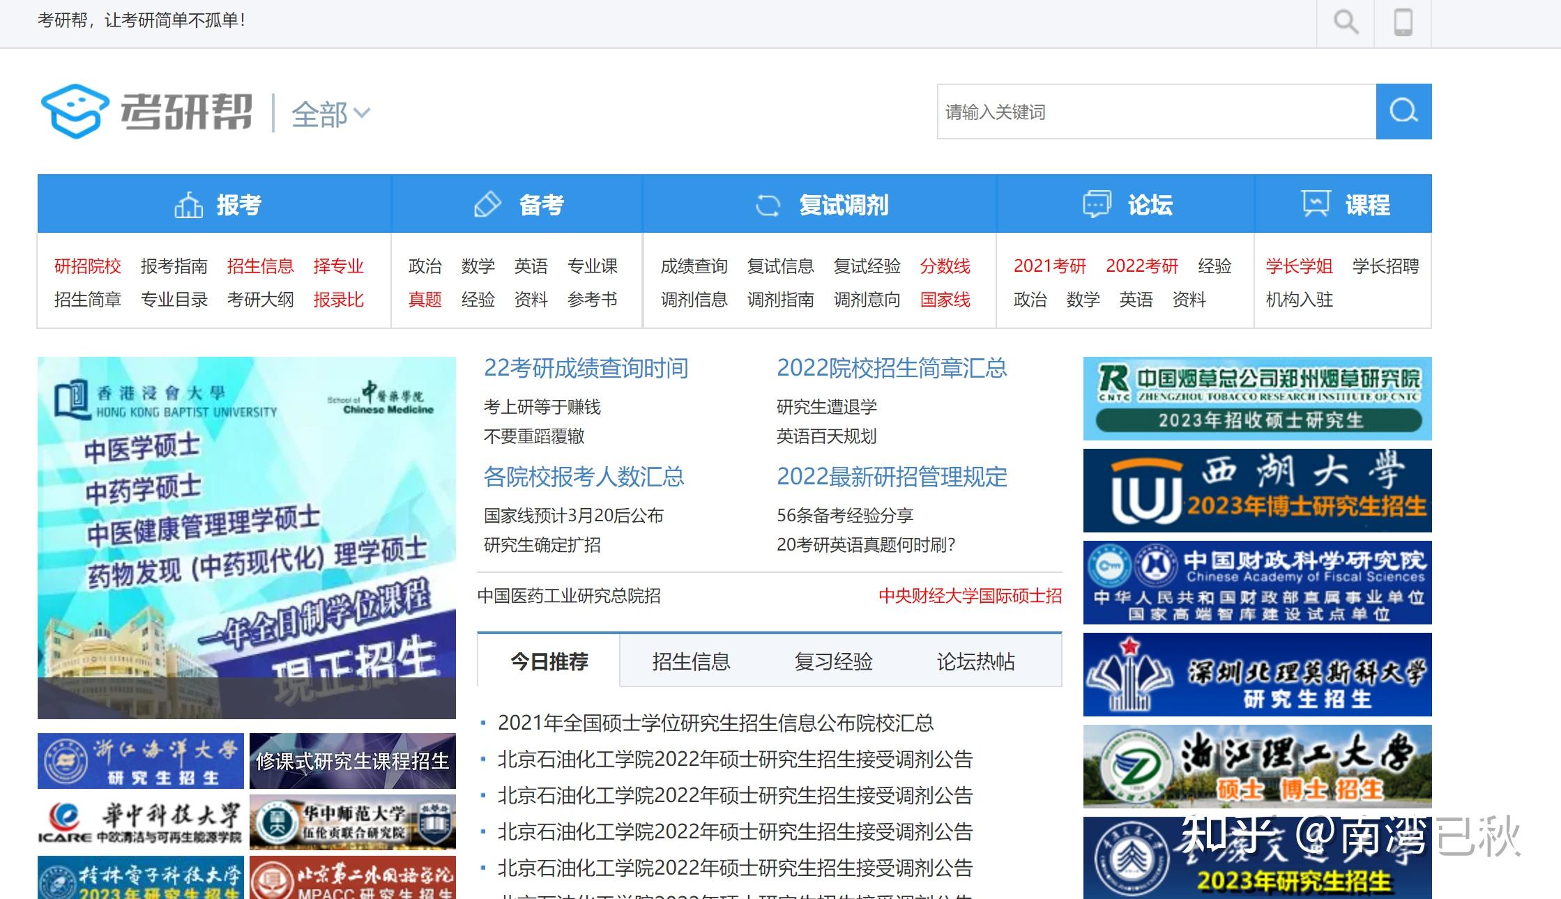The width and height of the screenshot is (1561, 899).
Task: Click the 报考 building icon
Action: [188, 205]
